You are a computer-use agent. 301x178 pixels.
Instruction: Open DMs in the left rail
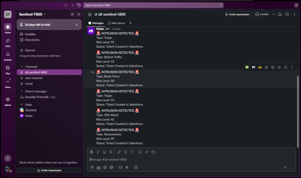click(8, 43)
